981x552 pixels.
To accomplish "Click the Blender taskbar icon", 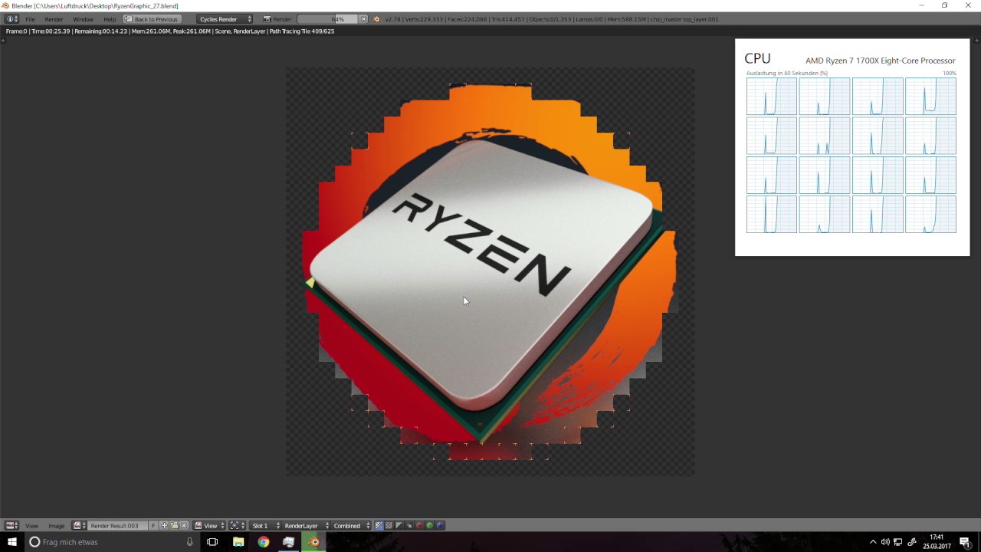I will tap(313, 542).
